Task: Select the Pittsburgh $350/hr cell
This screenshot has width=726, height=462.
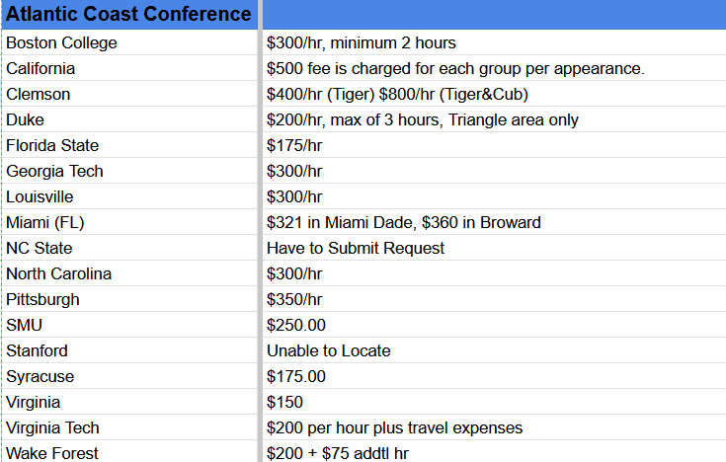Action: [x=494, y=299]
